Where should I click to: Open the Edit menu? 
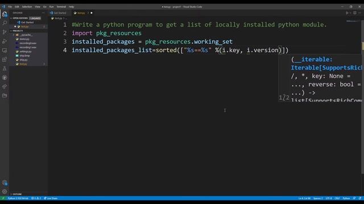point(17,7)
